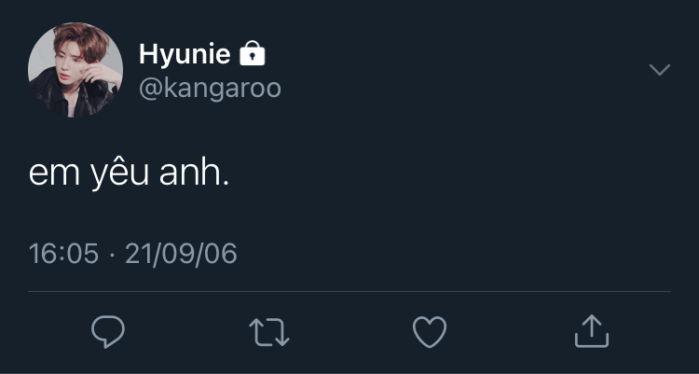
Task: Click the display name "Hyunie"
Action: pos(185,54)
